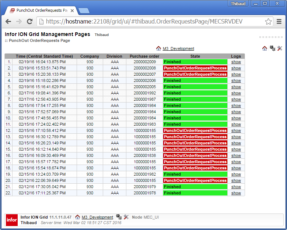Click the green Finished state in row 1
This screenshot has height=230, width=287.
tap(195, 62)
